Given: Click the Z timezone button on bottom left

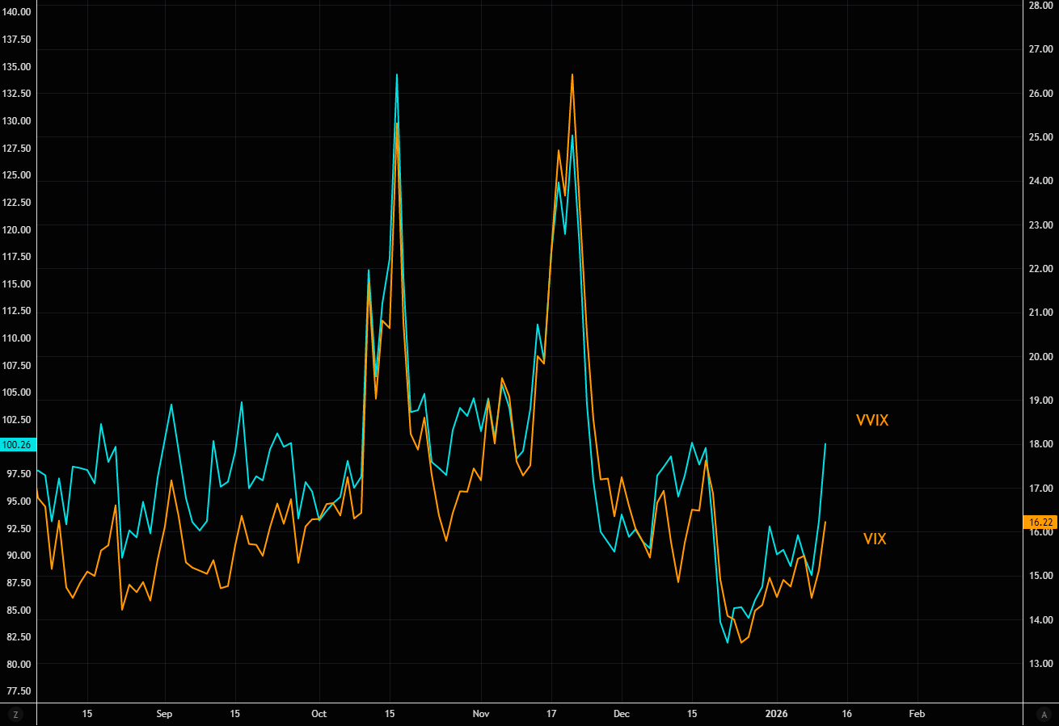Looking at the screenshot, I should [15, 714].
